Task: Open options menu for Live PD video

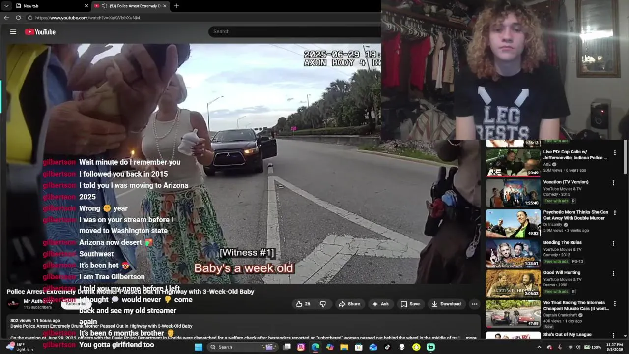Action: [614, 153]
